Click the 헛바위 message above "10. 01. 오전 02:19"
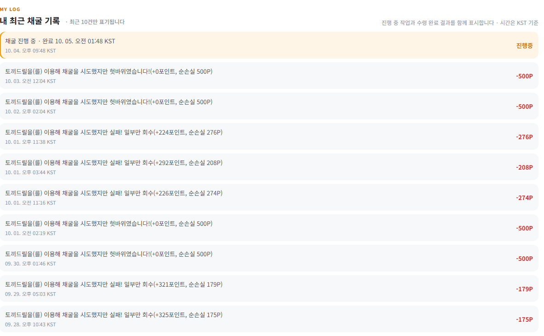This screenshot has width=544, height=336. click(109, 224)
